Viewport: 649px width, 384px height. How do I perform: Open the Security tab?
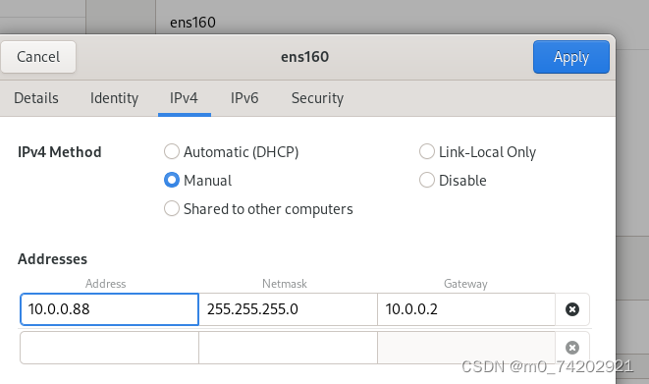click(x=317, y=98)
